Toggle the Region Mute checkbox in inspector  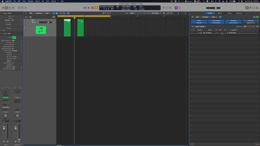pyautogui.click(x=12, y=16)
